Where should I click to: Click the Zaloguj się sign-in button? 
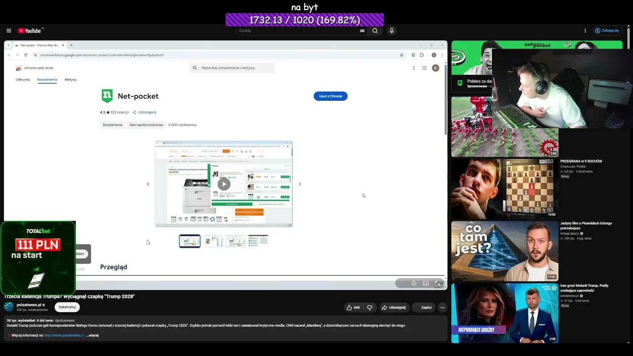pyautogui.click(x=607, y=31)
